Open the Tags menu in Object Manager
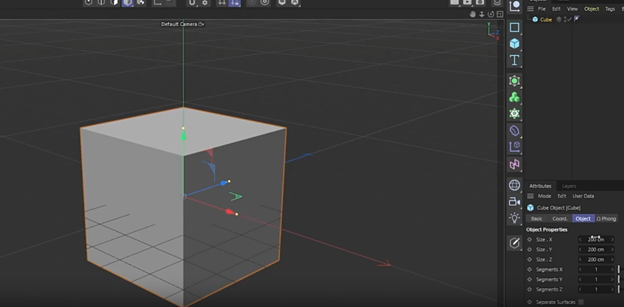 610,9
